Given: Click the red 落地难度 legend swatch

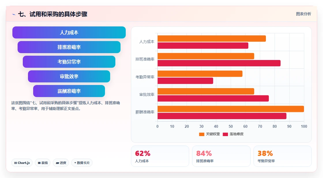Looking at the screenshot, I should point(225,134).
